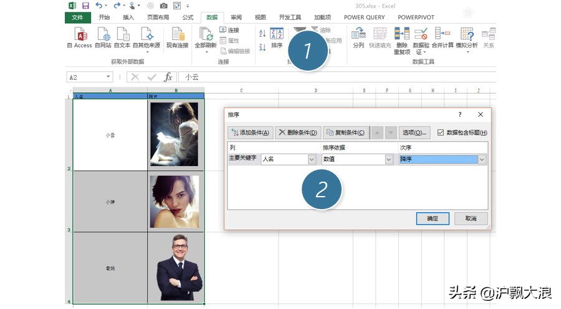This screenshot has height=309, width=561.
Task: Click 分列 text to columns
Action: 358,37
